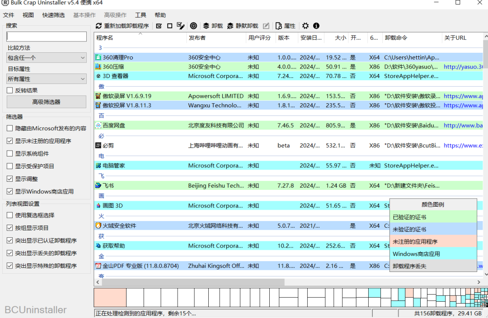This screenshot has height=318, width=488.
Task: Collapse the group header 飞
Action: [x=102, y=176]
